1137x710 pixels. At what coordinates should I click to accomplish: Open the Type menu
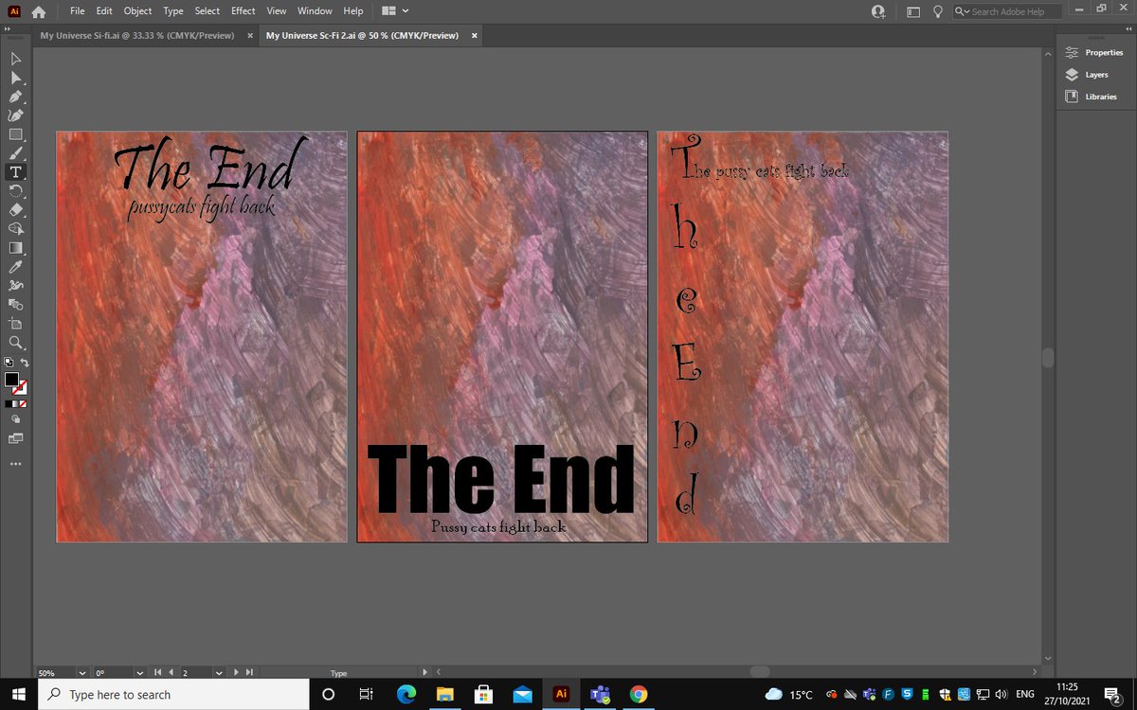pos(173,11)
